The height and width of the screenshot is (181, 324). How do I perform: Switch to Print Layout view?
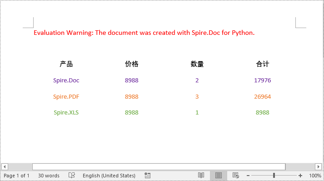(219, 176)
